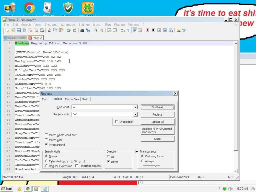Click the green Undo arrow icon
Viewport: 256px width, 192px height.
[69, 30]
